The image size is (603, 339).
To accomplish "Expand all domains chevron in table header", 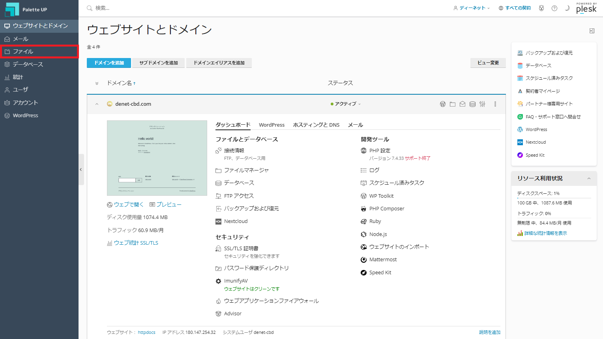I will pyautogui.click(x=97, y=83).
